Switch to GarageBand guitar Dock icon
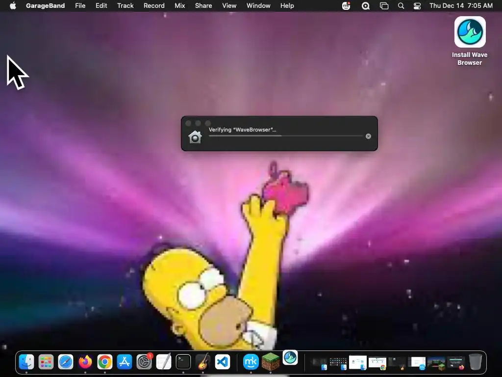The image size is (502, 377). point(203,362)
